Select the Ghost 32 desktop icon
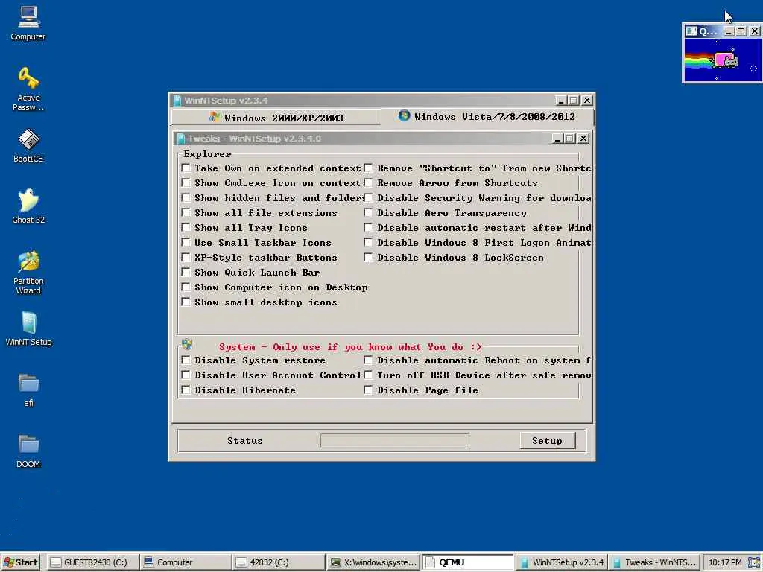 (28, 206)
